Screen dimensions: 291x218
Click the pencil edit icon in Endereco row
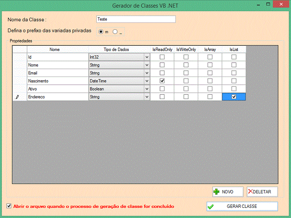[17, 97]
